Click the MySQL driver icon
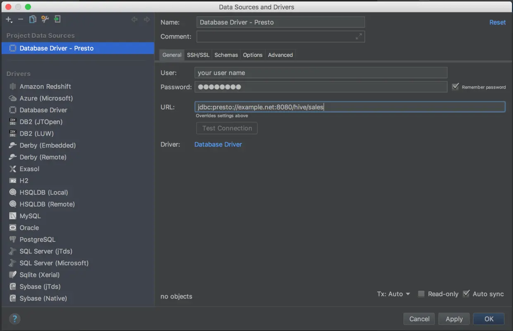This screenshot has width=513, height=331. coord(13,216)
